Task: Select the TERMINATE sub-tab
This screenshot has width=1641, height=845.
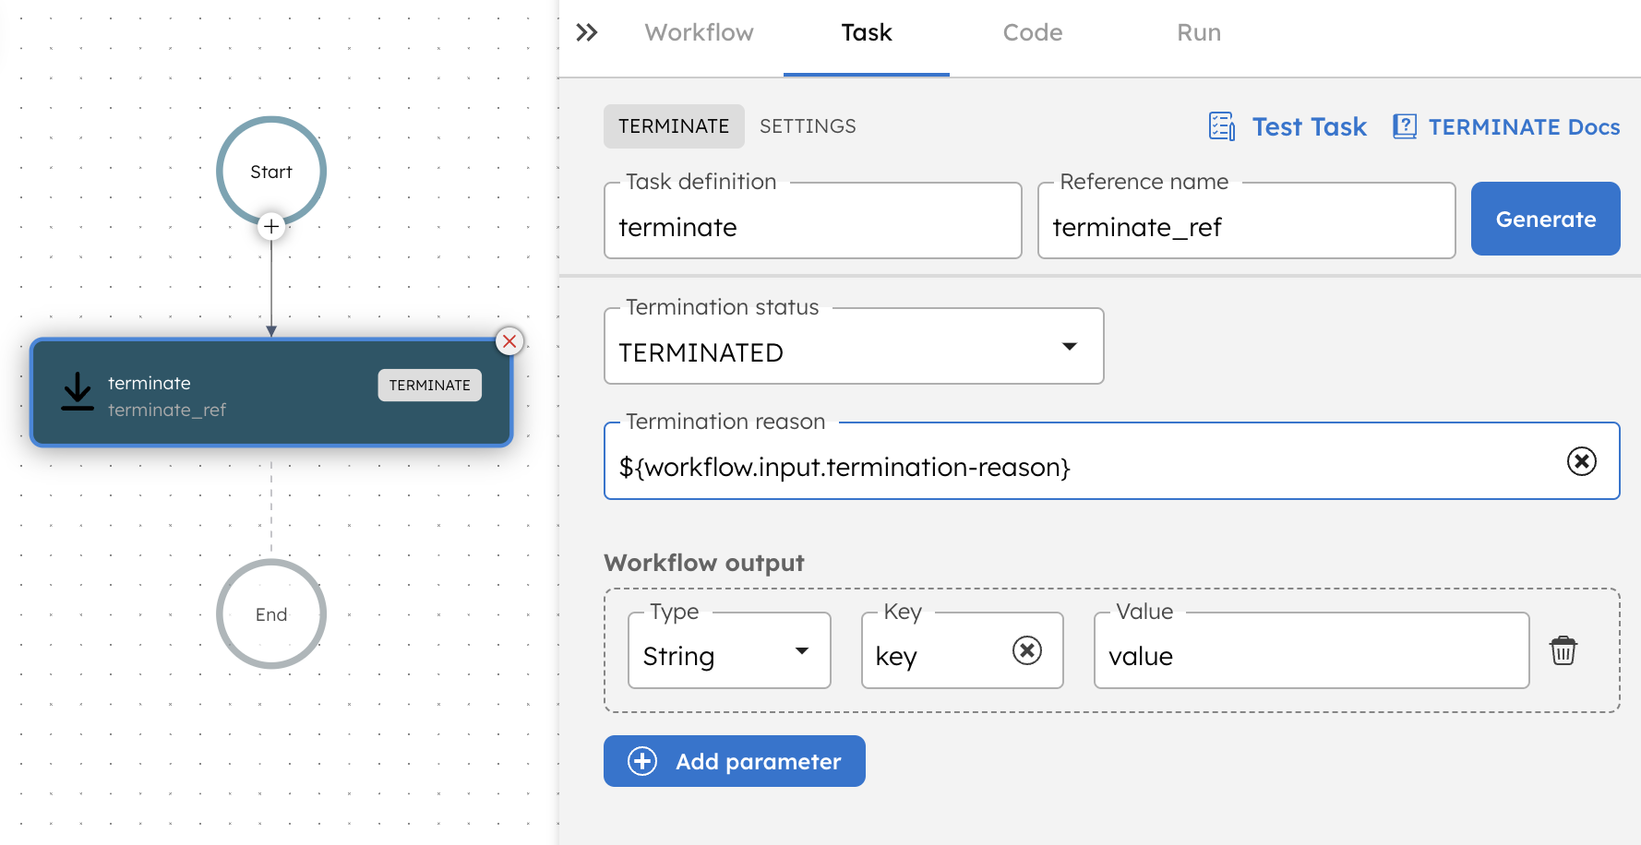Action: (x=674, y=126)
